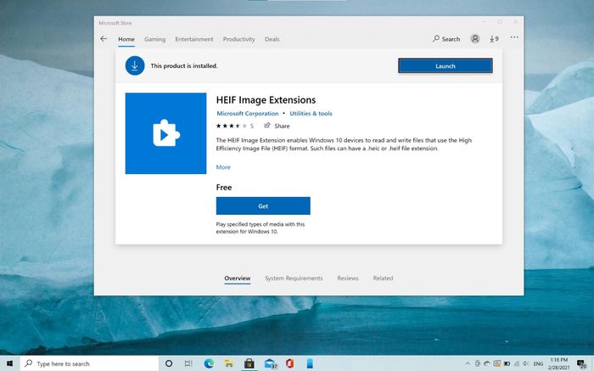Image resolution: width=594 pixels, height=371 pixels.
Task: Open Task View on the taskbar
Action: point(188,363)
